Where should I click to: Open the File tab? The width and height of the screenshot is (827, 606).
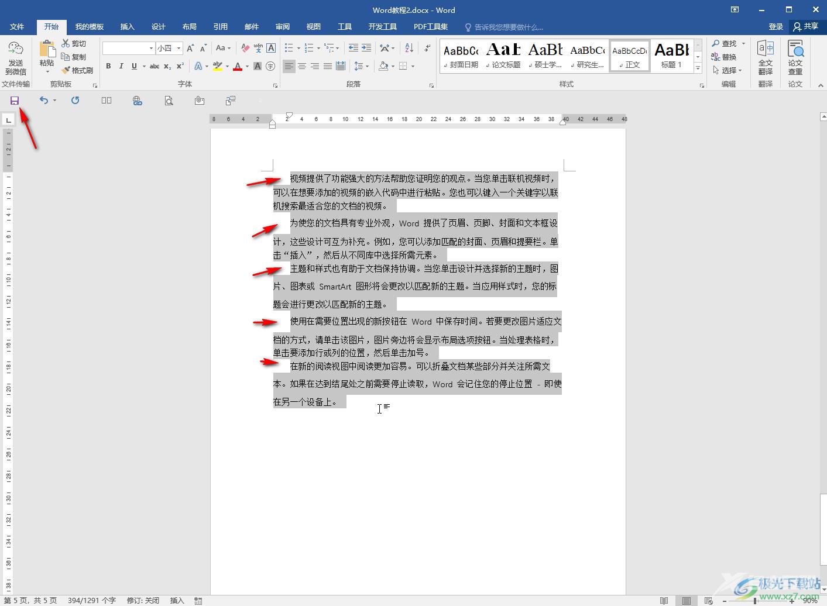17,27
